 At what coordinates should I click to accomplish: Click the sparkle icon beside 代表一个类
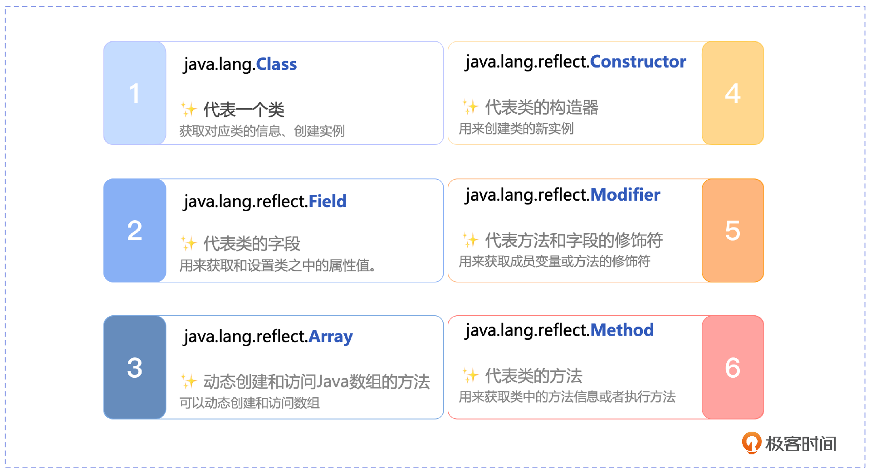point(189,109)
